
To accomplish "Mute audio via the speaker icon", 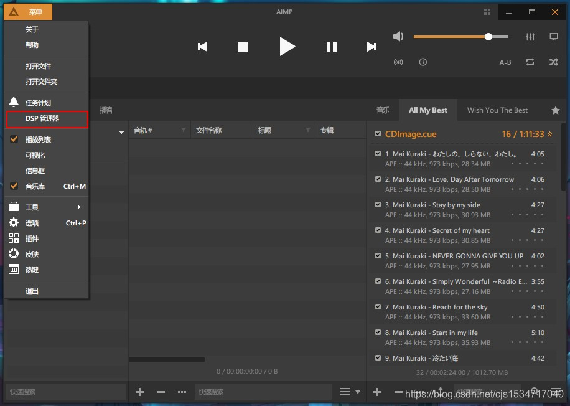I will [398, 36].
